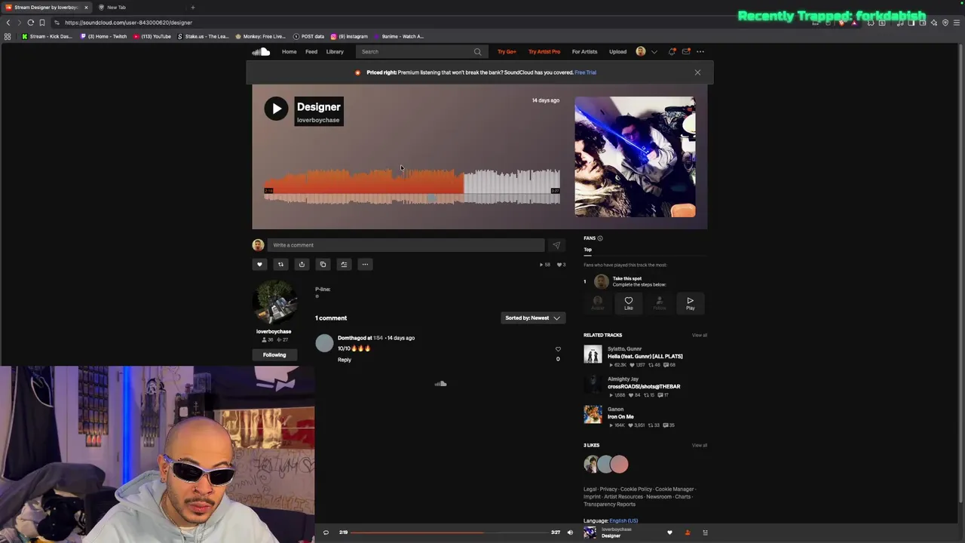
Task: Copy the track link icon
Action: coord(323,265)
